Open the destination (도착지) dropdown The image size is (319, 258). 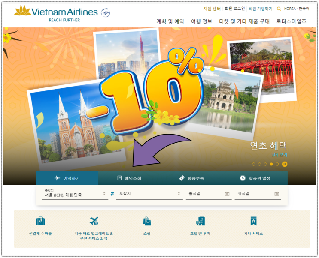(149, 194)
